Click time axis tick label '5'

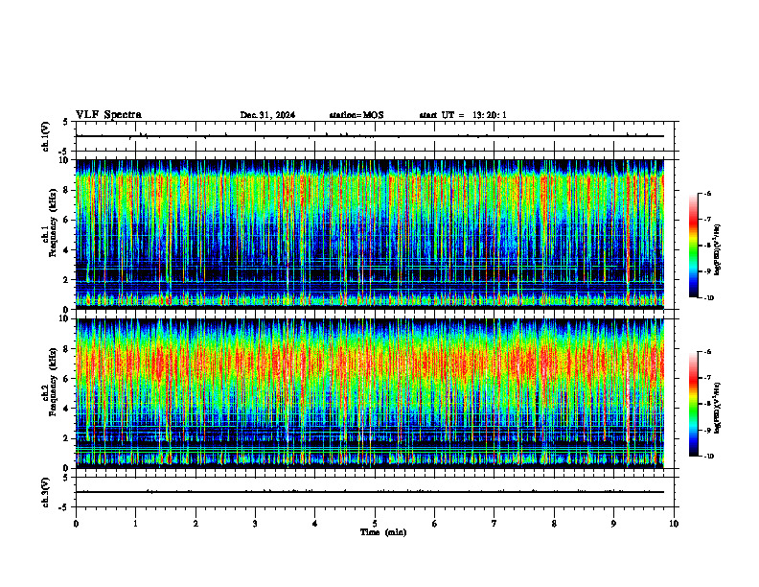tap(375, 524)
